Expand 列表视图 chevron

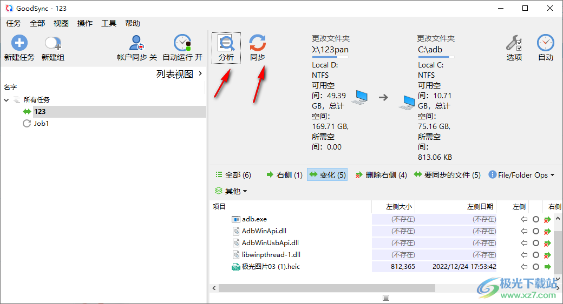(x=200, y=73)
